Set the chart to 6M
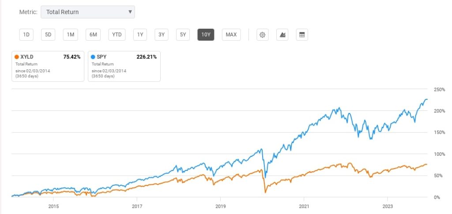 pyautogui.click(x=93, y=35)
